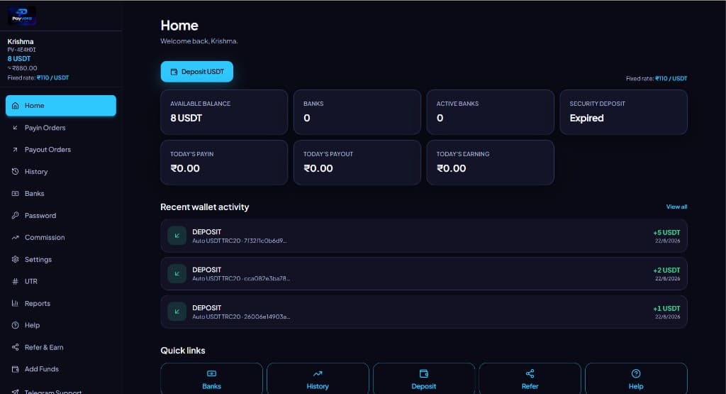Open the UTR sidebar entry
Viewport: 726px width, 394px height.
(x=61, y=281)
